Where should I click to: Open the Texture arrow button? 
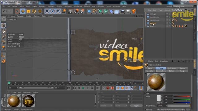pyautogui.click(x=158, y=110)
